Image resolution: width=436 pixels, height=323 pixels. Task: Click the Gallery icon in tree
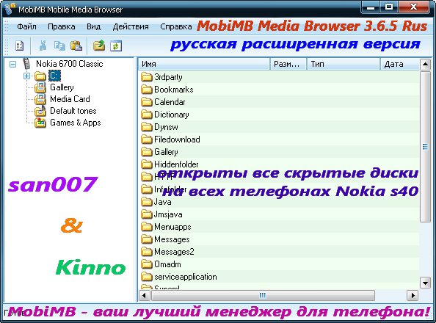(40, 87)
